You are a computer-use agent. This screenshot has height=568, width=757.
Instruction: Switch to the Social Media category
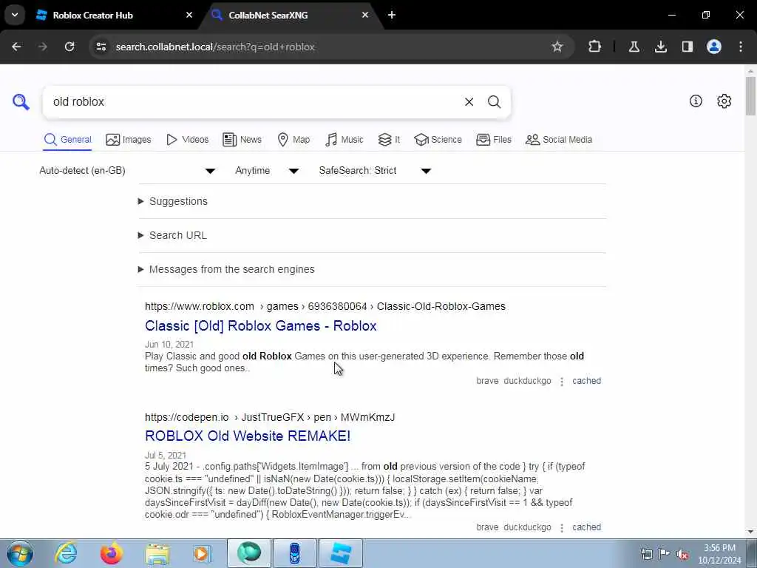pos(559,140)
